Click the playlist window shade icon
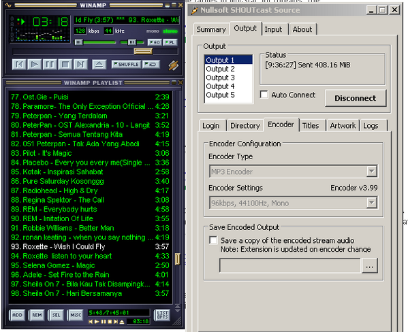 (x=174, y=82)
